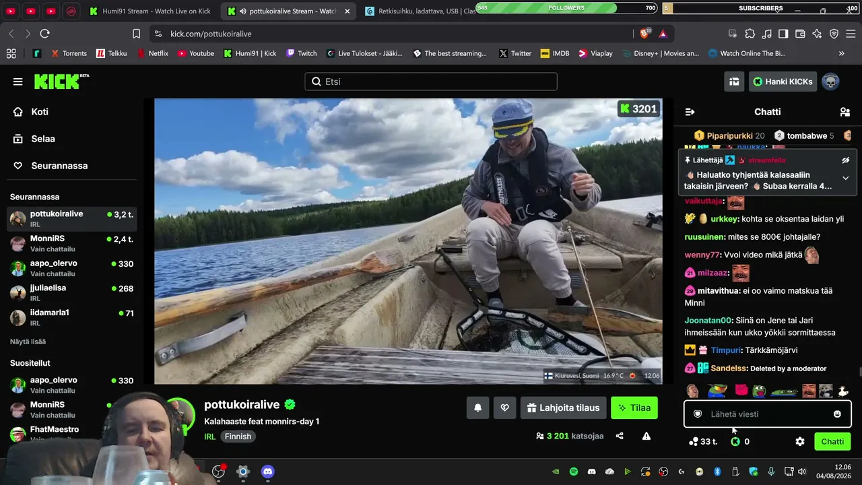This screenshot has height=485, width=862.
Task: Open aapo_olervo in Suositellut list
Action: 71,385
